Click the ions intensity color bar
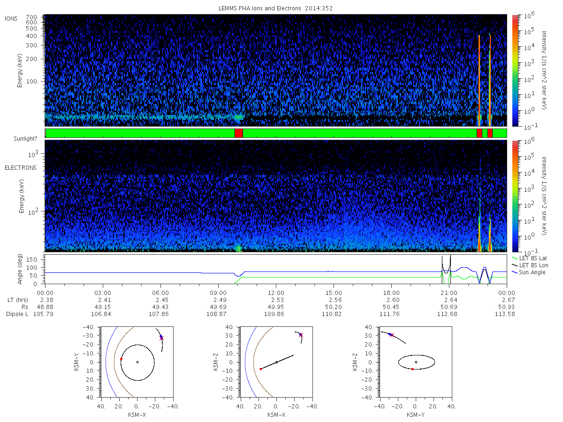 coord(515,70)
